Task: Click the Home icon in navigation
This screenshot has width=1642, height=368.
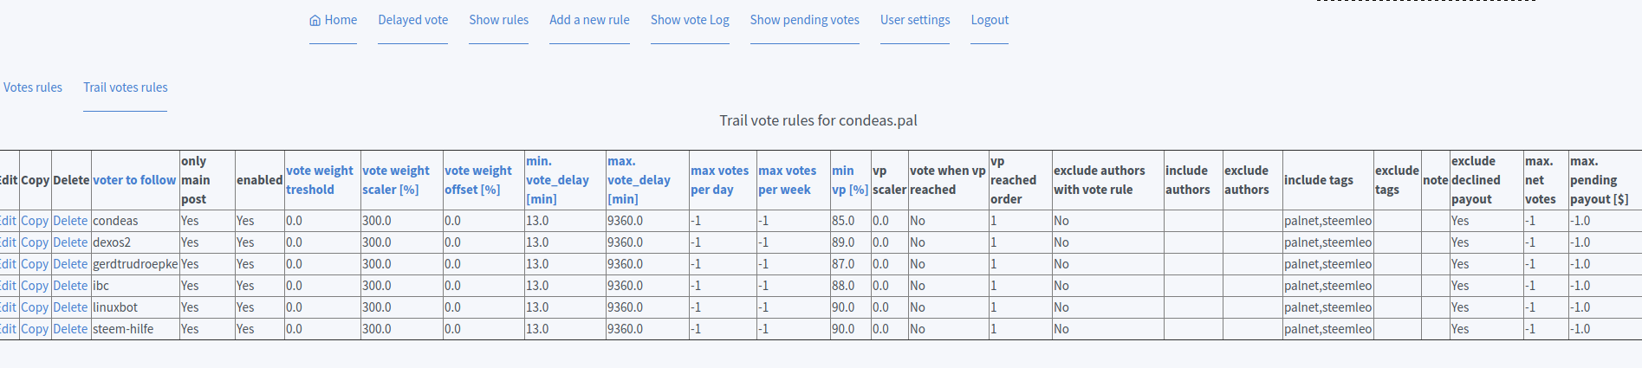Action: pyautogui.click(x=315, y=21)
